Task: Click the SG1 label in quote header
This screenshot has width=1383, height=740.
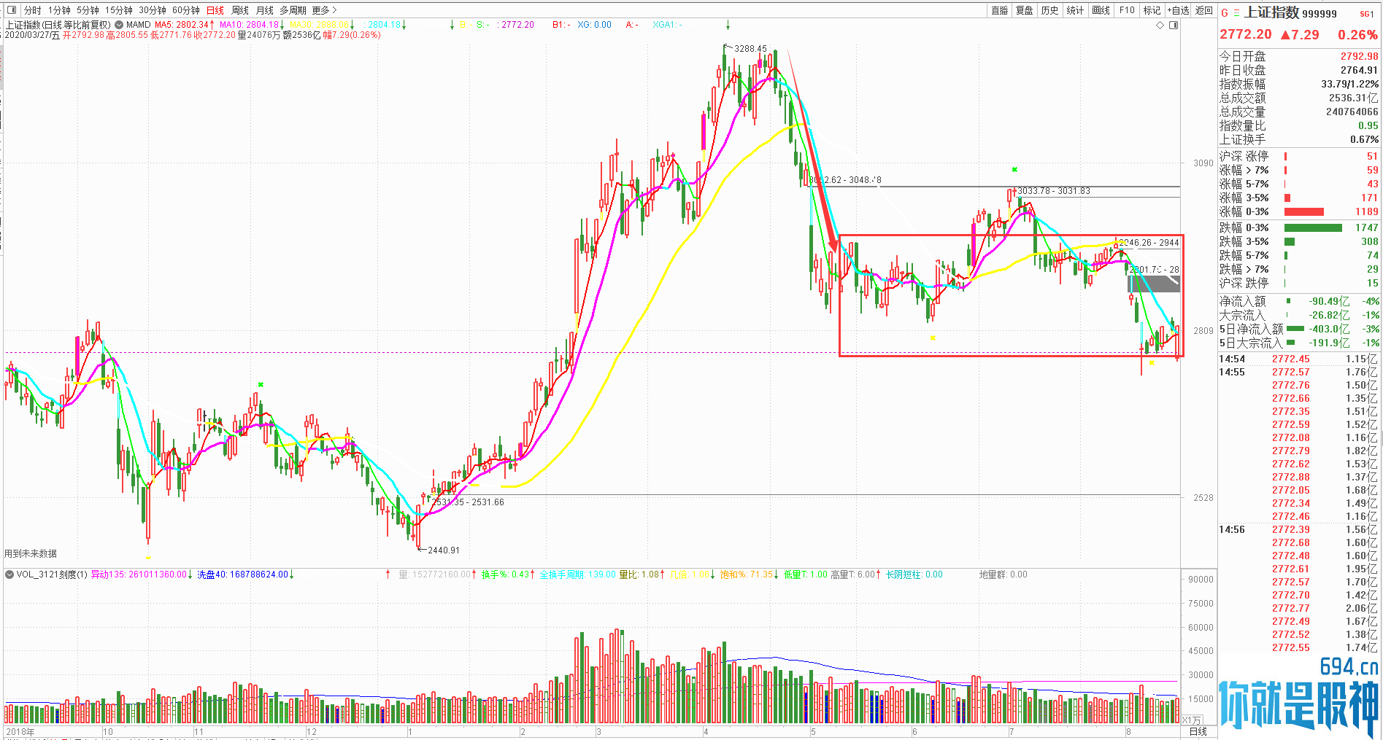Action: click(1367, 14)
